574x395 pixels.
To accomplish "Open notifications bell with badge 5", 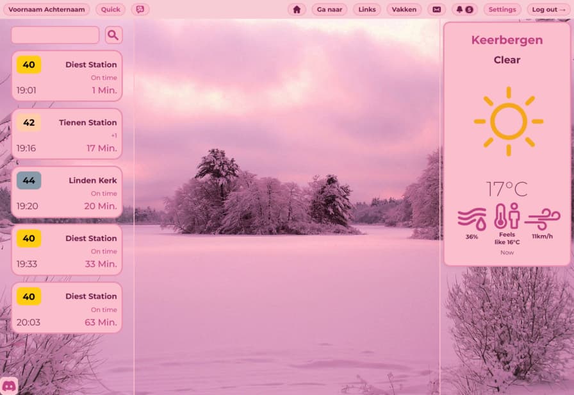I will tap(464, 10).
